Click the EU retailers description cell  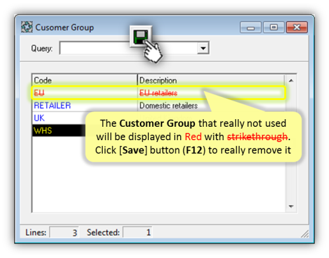pos(158,93)
